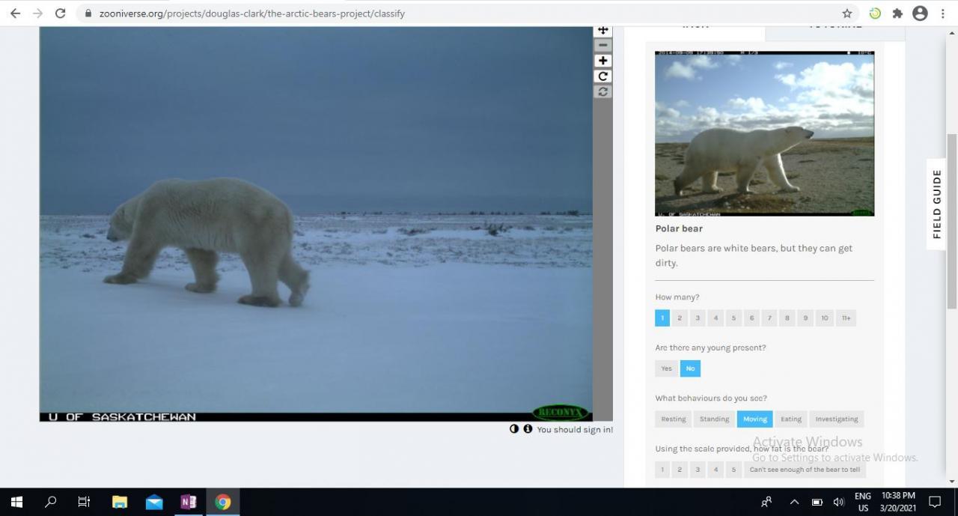Open the FIELD GUIDE side tab
This screenshot has height=516, width=958.
pos(936,204)
